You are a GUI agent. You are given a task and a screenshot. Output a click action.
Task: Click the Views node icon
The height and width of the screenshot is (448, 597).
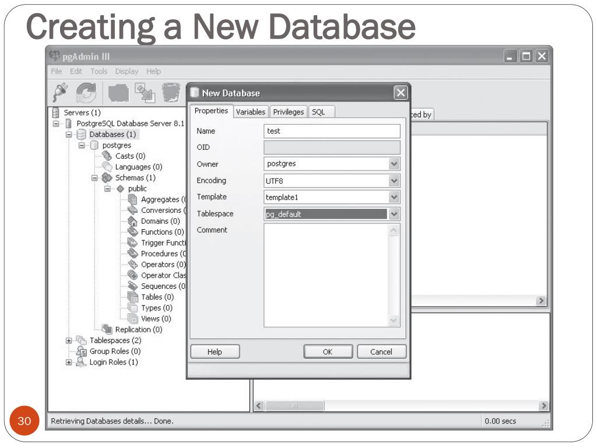point(132,318)
